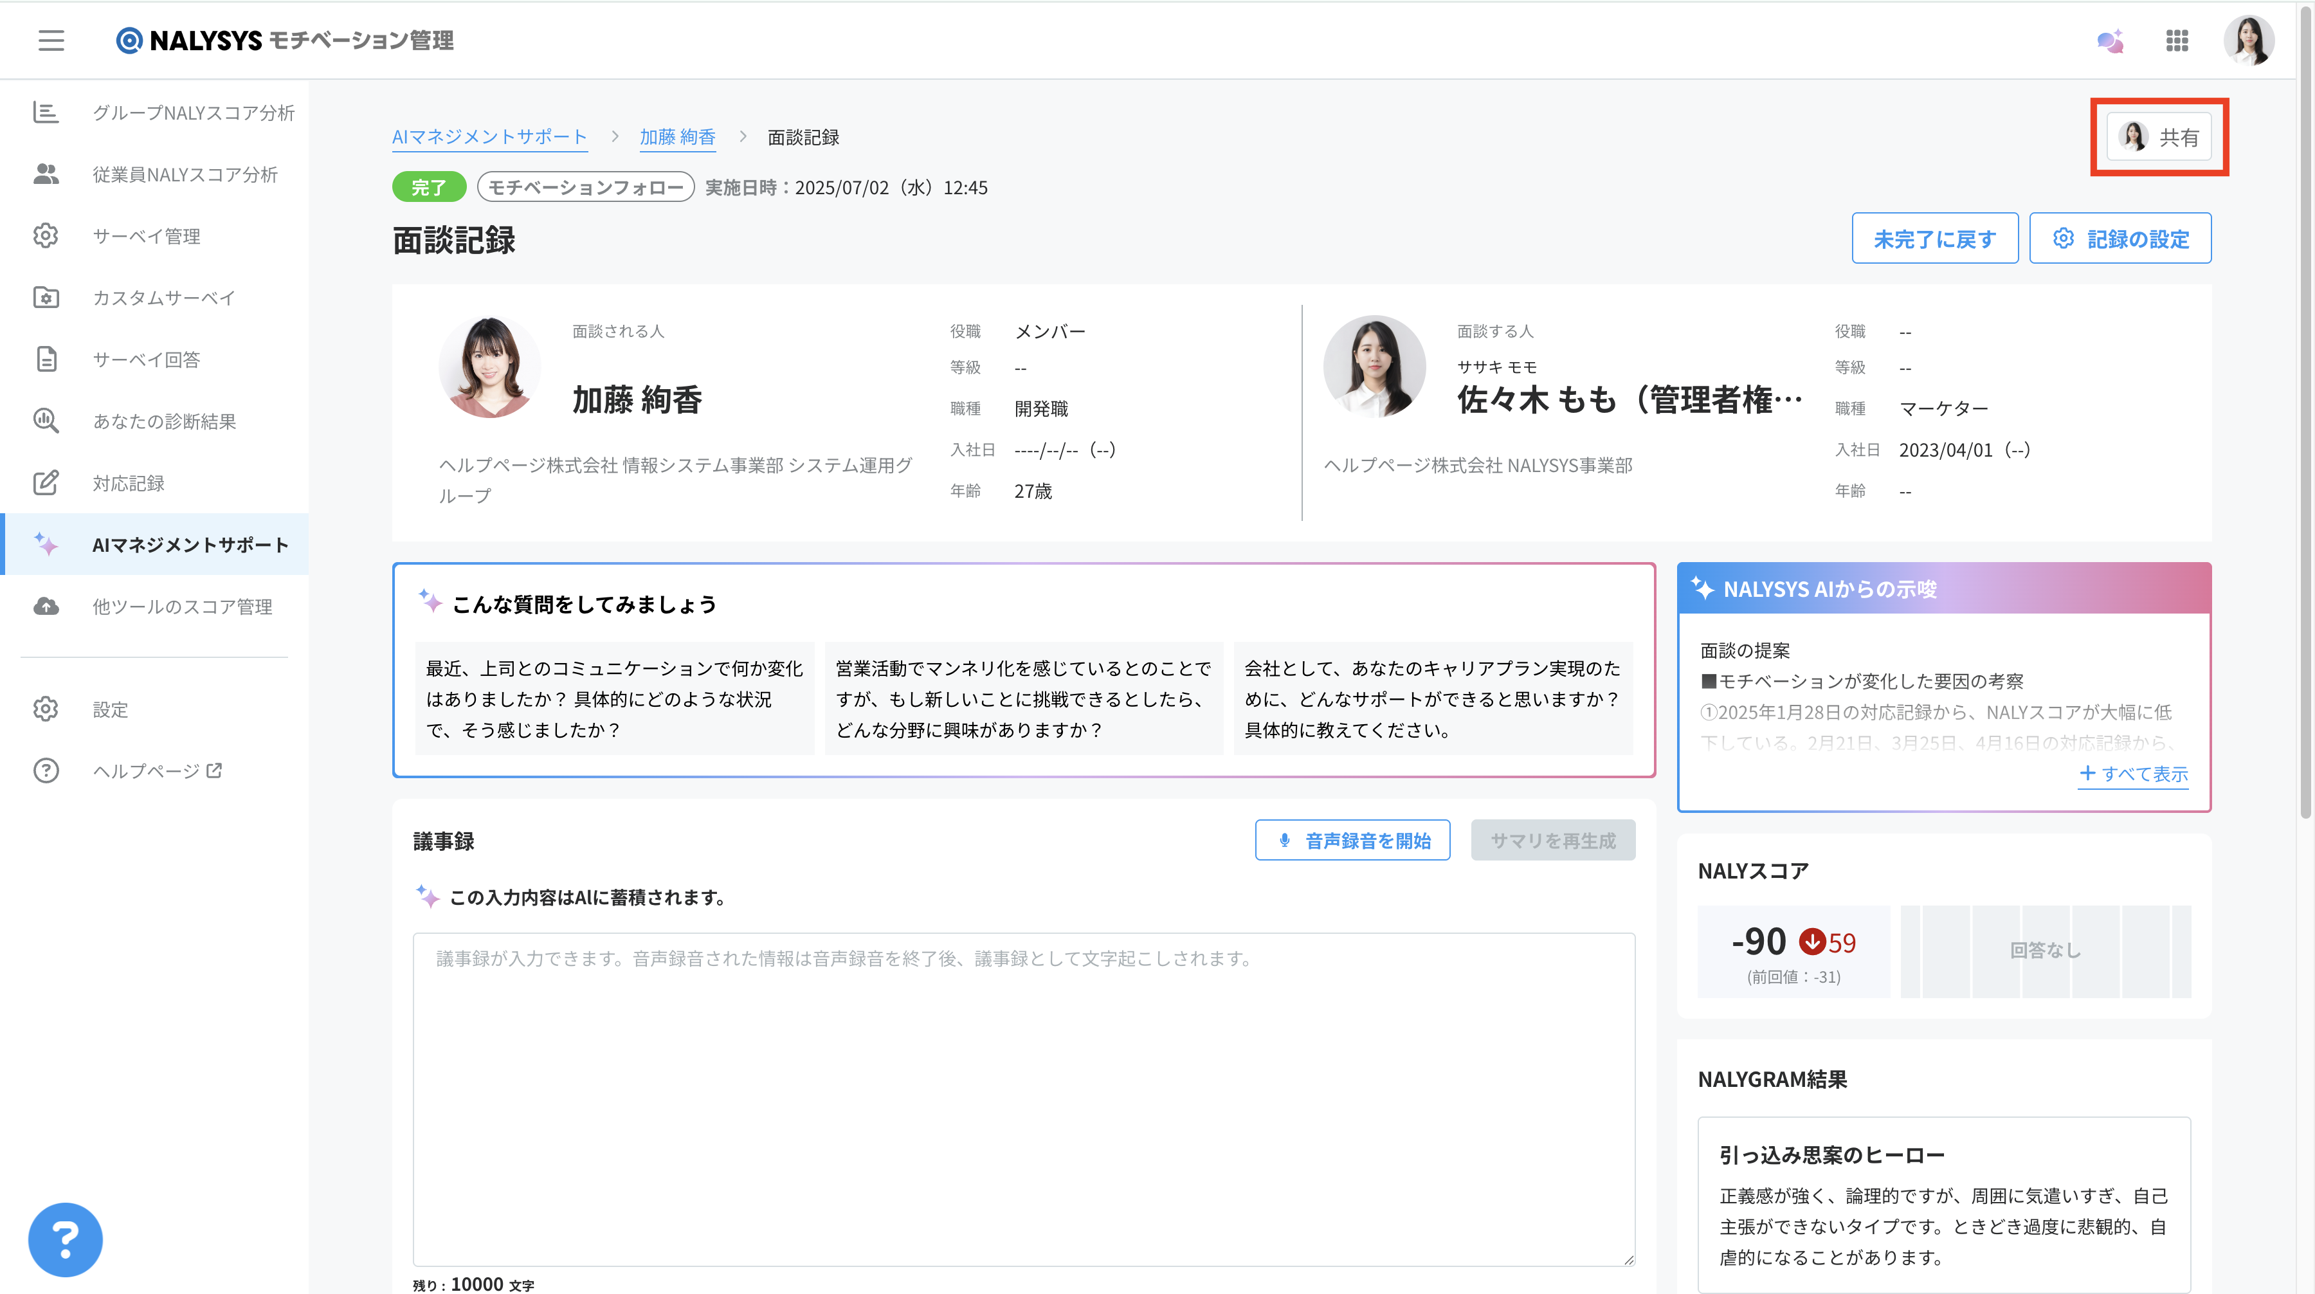Click the モチベーションフォロー tag

(x=586, y=187)
